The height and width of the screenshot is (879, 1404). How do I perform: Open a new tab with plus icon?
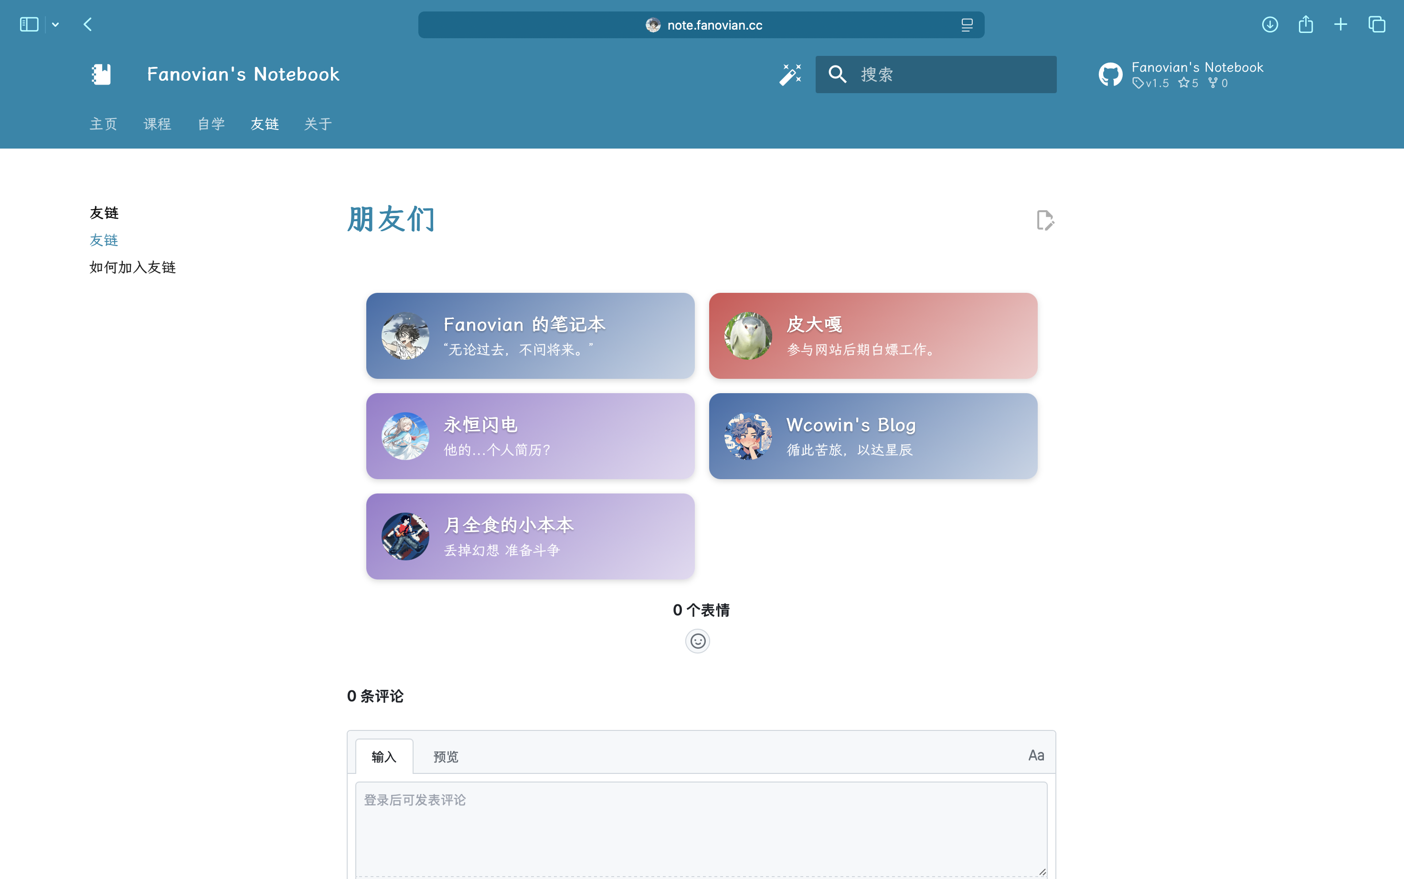pyautogui.click(x=1340, y=24)
